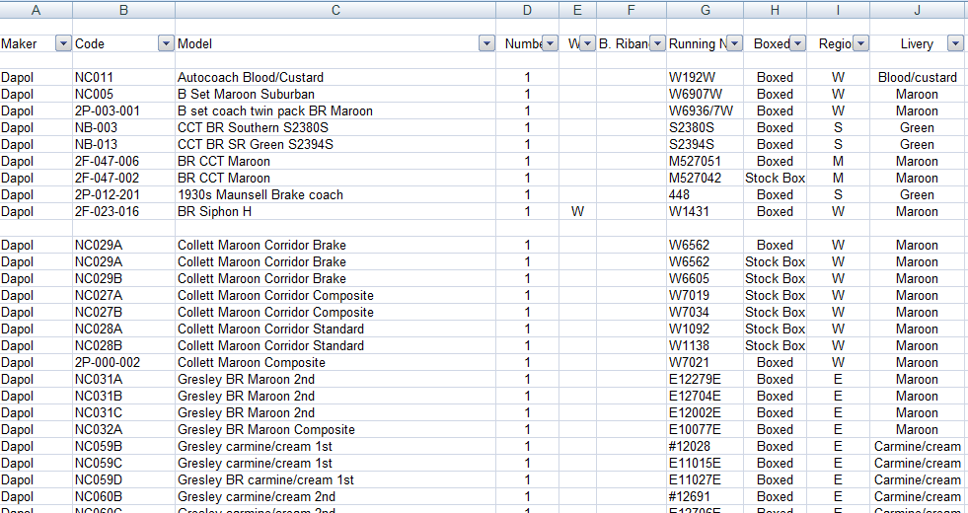Viewport: 968px width, 513px height.
Task: Select running number cell 'W7021'
Action: [x=705, y=362]
